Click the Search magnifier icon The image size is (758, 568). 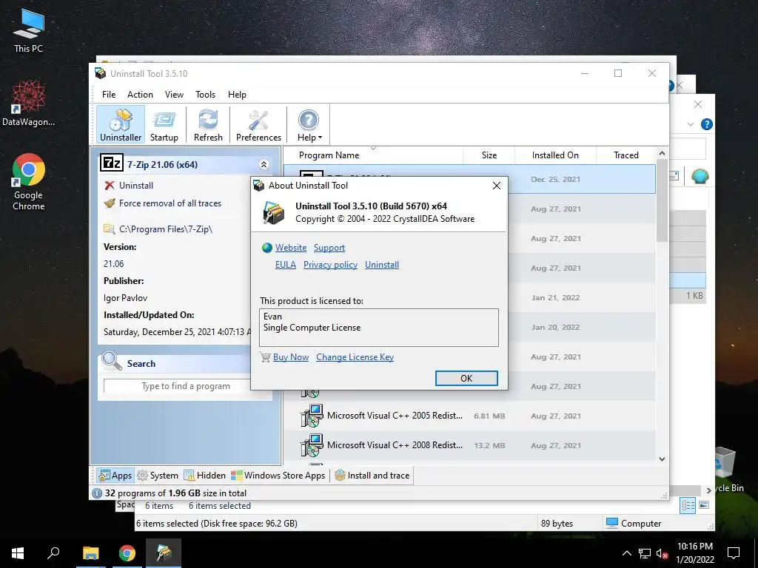pyautogui.click(x=112, y=361)
